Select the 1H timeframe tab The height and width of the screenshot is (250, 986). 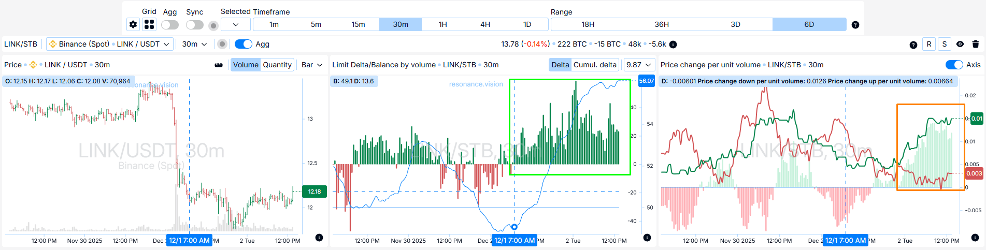click(x=442, y=24)
